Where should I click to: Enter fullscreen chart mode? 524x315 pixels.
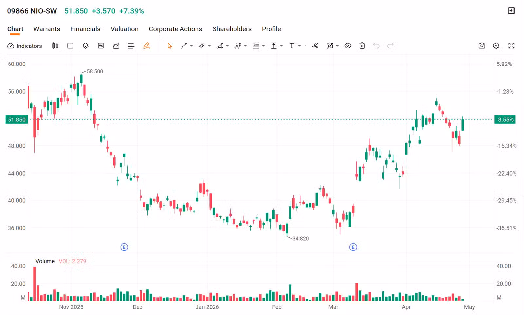[512, 46]
